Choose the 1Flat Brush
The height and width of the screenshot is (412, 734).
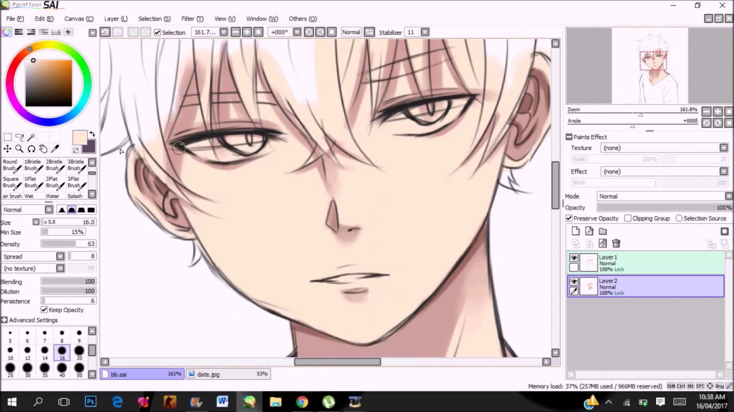[x=33, y=183]
